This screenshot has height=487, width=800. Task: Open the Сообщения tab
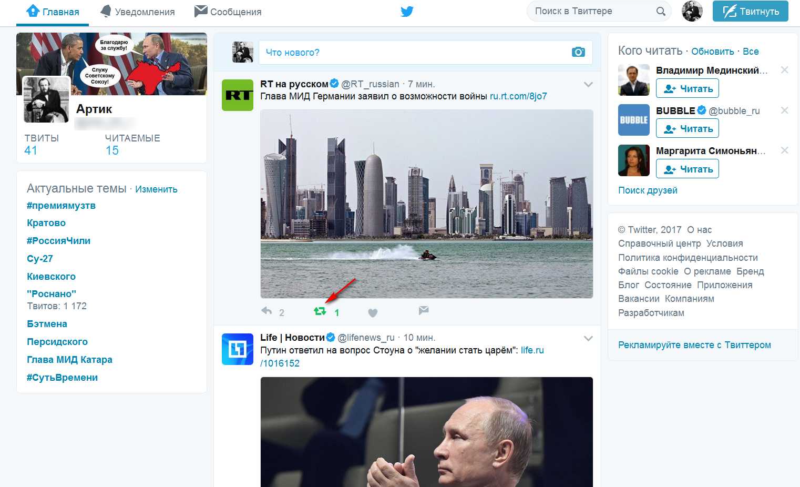coord(228,12)
